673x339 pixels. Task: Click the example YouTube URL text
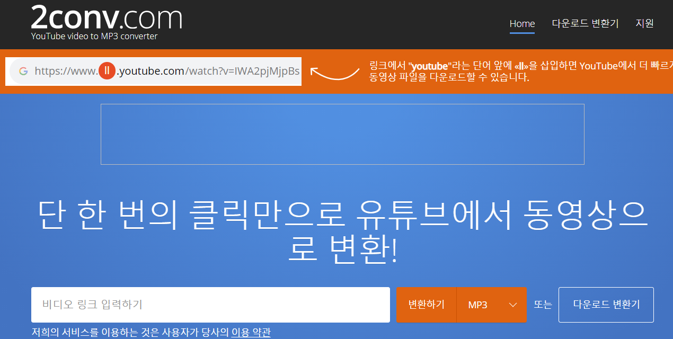167,71
